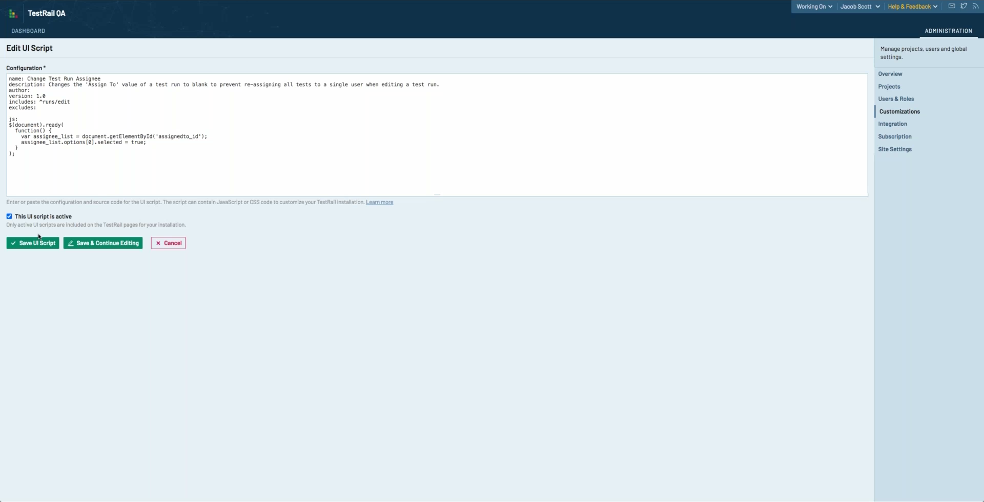
Task: Open Overview in the admin sidebar
Action: 890,74
